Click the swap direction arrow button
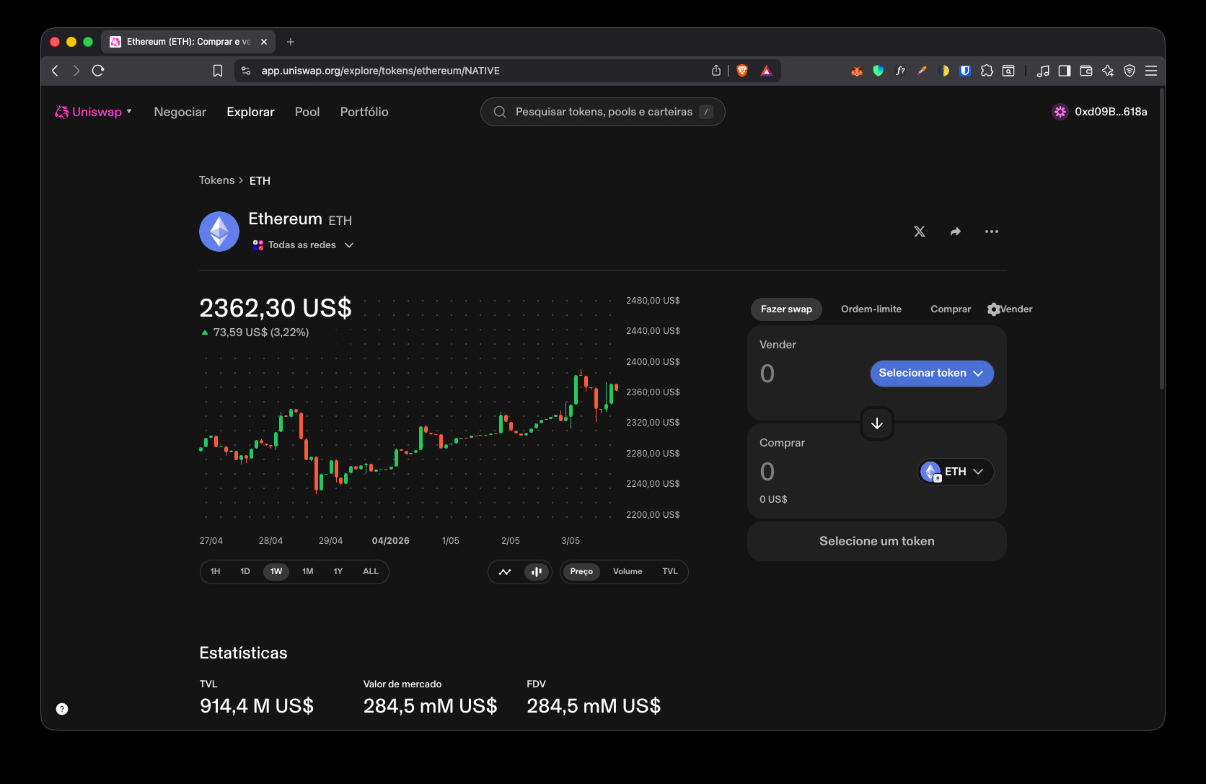 877,423
